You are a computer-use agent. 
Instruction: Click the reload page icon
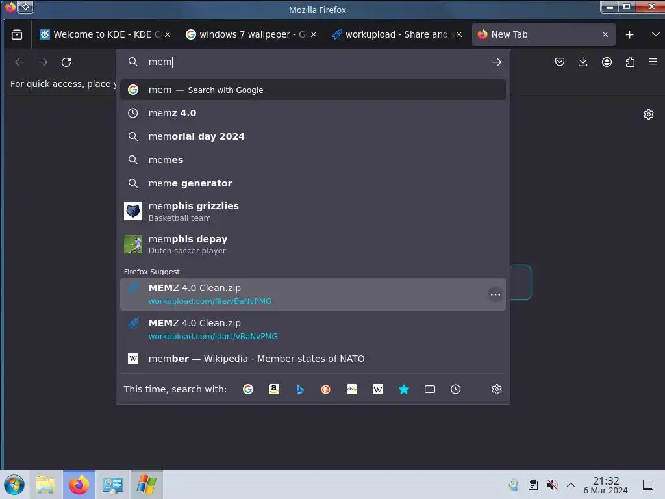coord(66,62)
